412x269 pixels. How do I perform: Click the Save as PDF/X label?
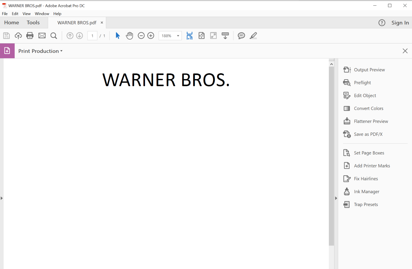[x=368, y=134]
